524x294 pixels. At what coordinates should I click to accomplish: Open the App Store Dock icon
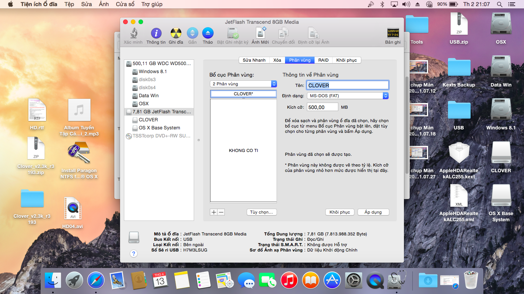tap(333, 280)
